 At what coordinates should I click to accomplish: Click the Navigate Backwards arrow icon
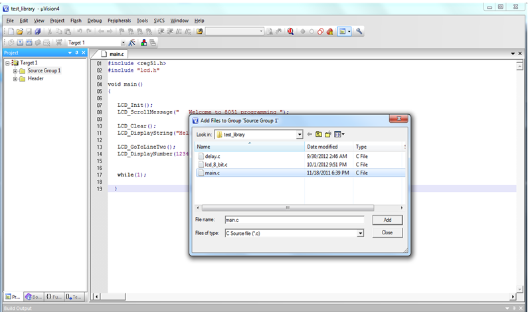[101, 32]
